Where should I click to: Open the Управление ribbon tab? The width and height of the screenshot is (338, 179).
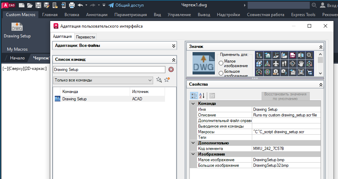coord(179,15)
